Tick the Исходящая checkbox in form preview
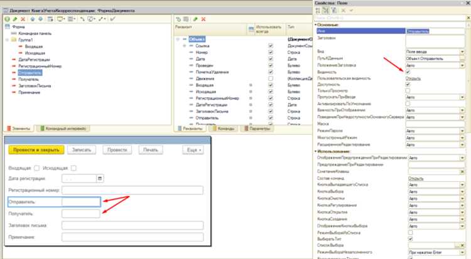This screenshot has width=471, height=259. (x=73, y=168)
